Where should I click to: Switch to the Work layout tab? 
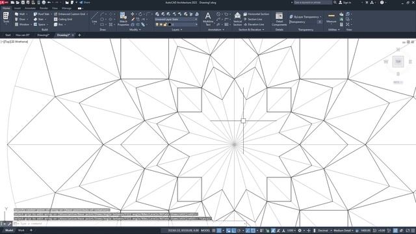21,230
